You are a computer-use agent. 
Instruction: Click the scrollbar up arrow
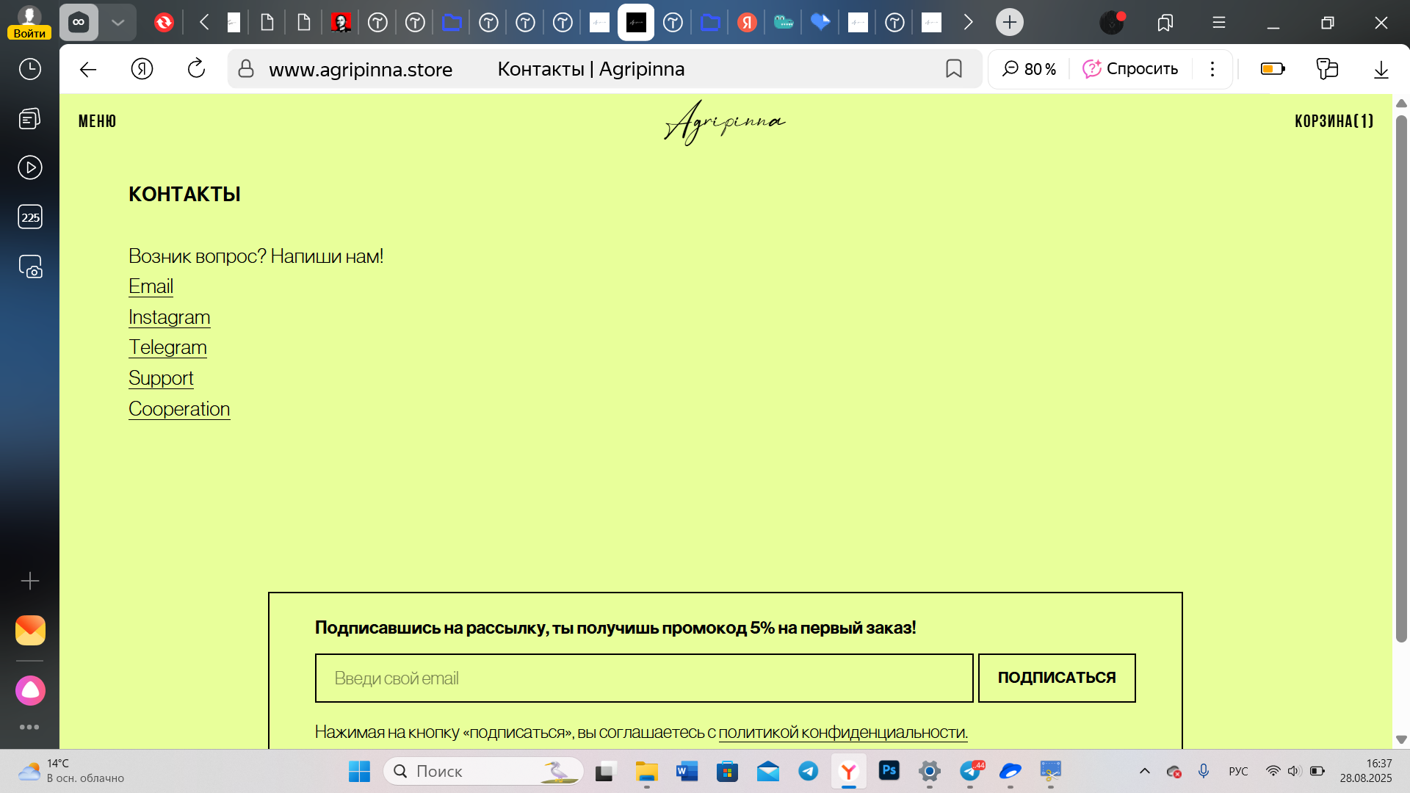pos(1401,104)
